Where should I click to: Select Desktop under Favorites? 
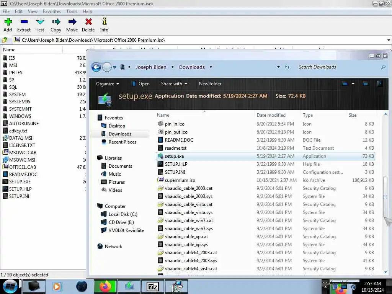[x=113, y=126]
